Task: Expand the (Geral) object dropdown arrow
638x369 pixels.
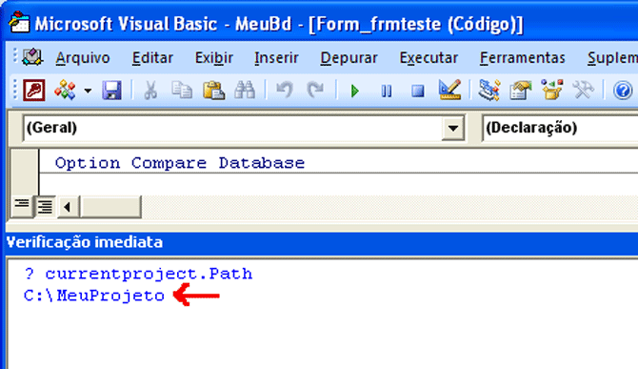Action: [453, 129]
